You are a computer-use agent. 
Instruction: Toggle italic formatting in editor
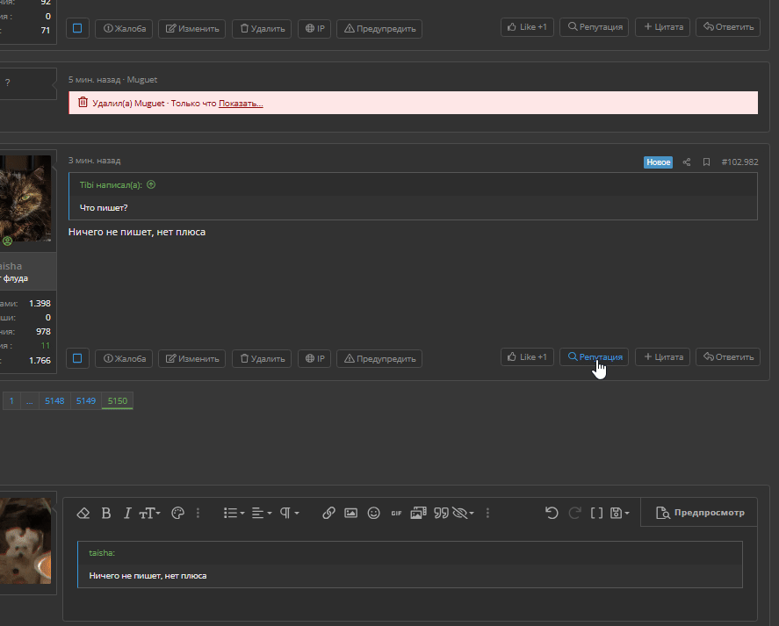pyautogui.click(x=127, y=513)
